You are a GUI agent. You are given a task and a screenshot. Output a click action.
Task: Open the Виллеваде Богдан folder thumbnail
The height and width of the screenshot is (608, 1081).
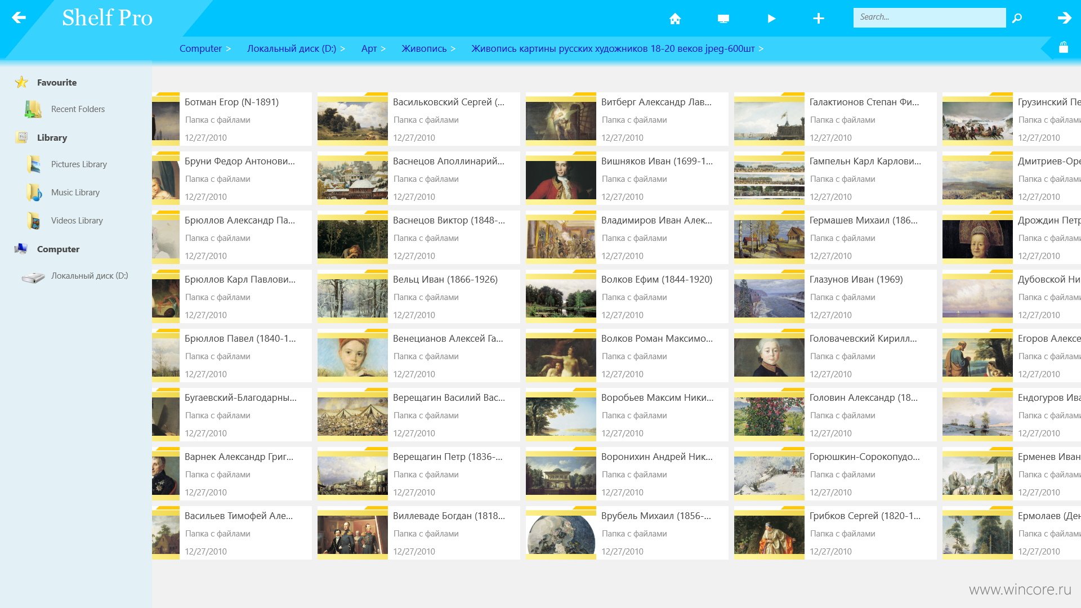click(x=352, y=533)
